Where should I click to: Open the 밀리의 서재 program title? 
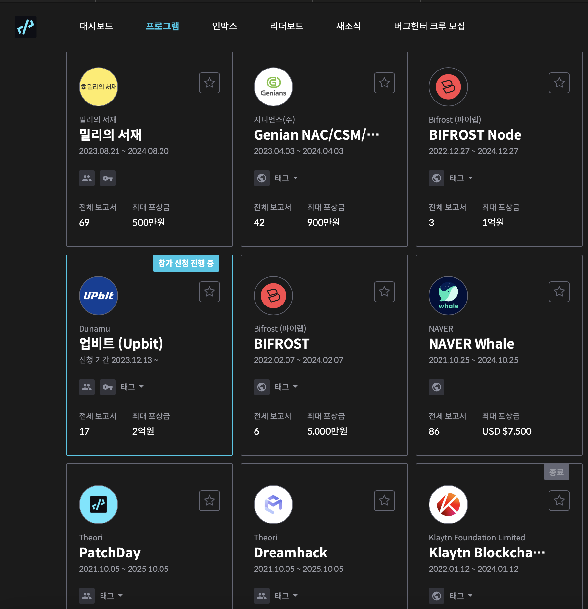(110, 135)
